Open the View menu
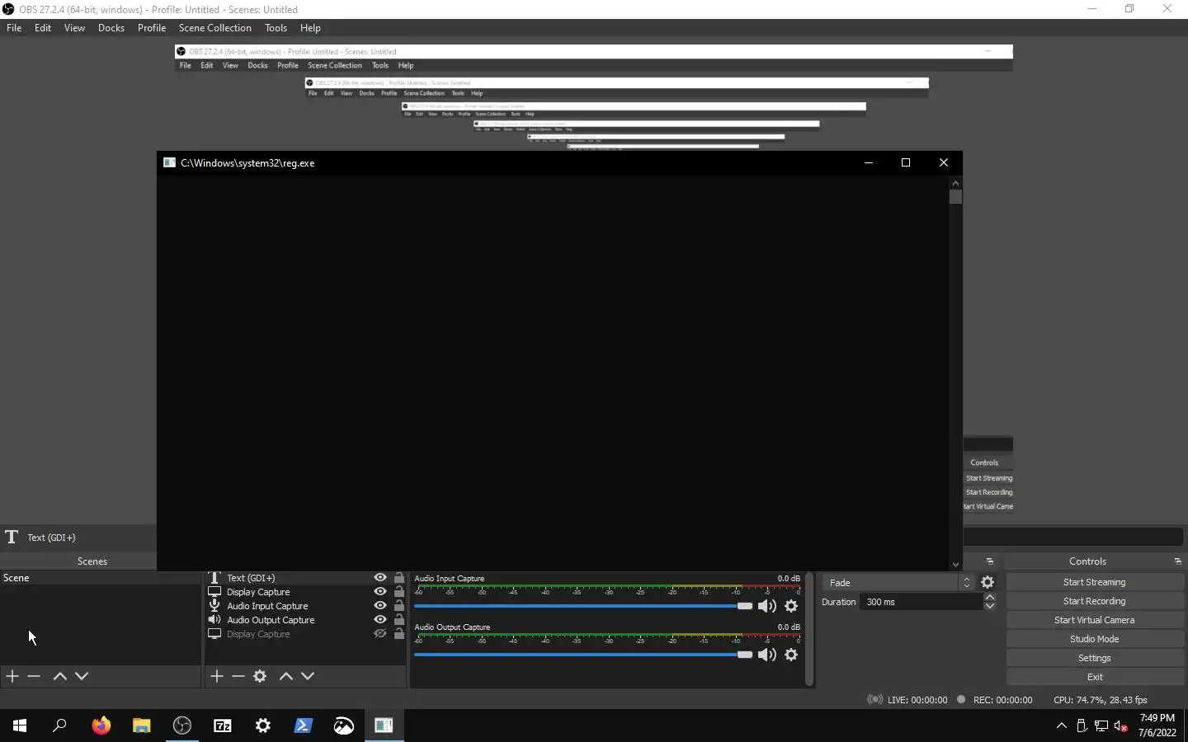The image size is (1188, 742). (x=74, y=28)
